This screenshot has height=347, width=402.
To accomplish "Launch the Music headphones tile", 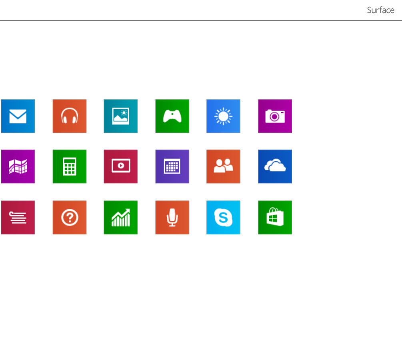I will pyautogui.click(x=70, y=116).
